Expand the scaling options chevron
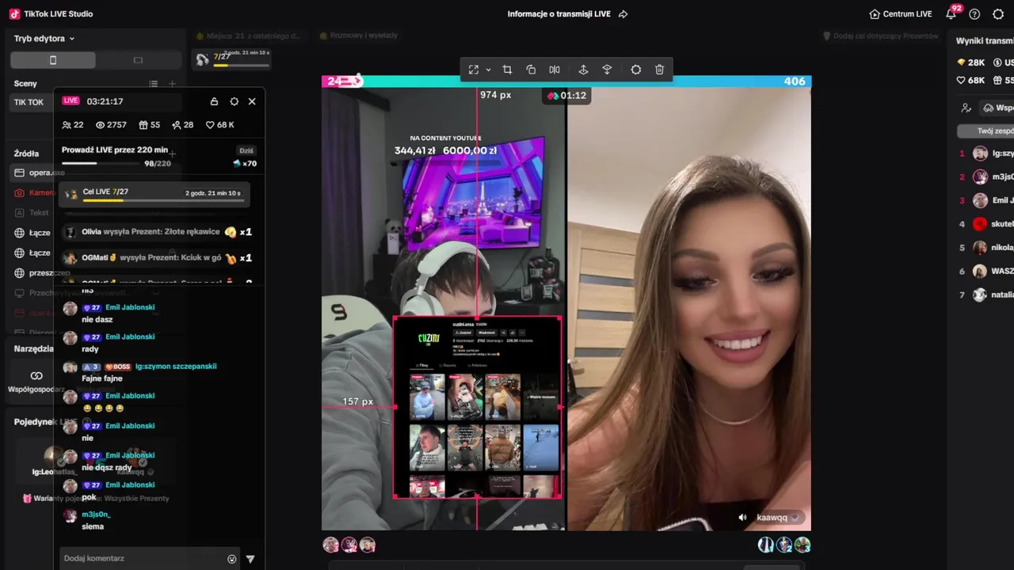Viewport: 1014px width, 570px height. pyautogui.click(x=488, y=70)
